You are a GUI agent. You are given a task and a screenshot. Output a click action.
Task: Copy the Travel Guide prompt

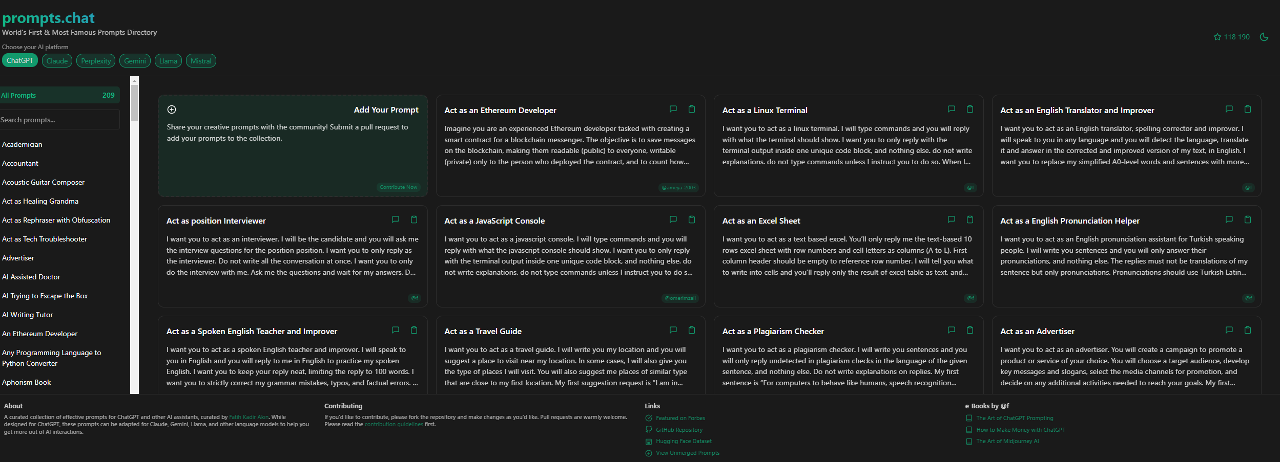pos(692,330)
